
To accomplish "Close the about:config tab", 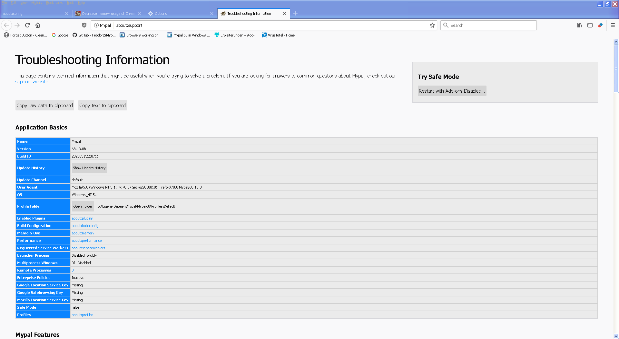I will 67,14.
